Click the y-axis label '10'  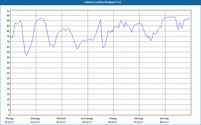[8, 105]
